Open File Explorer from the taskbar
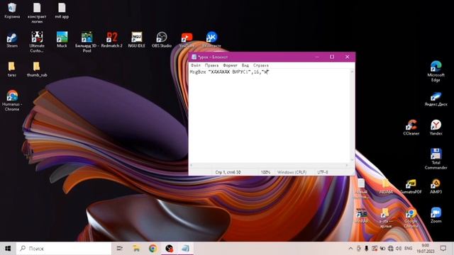 tap(136, 249)
